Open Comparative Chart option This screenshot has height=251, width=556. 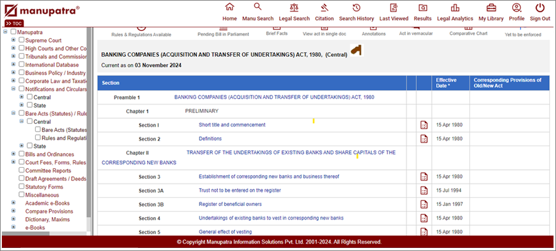pyautogui.click(x=468, y=33)
